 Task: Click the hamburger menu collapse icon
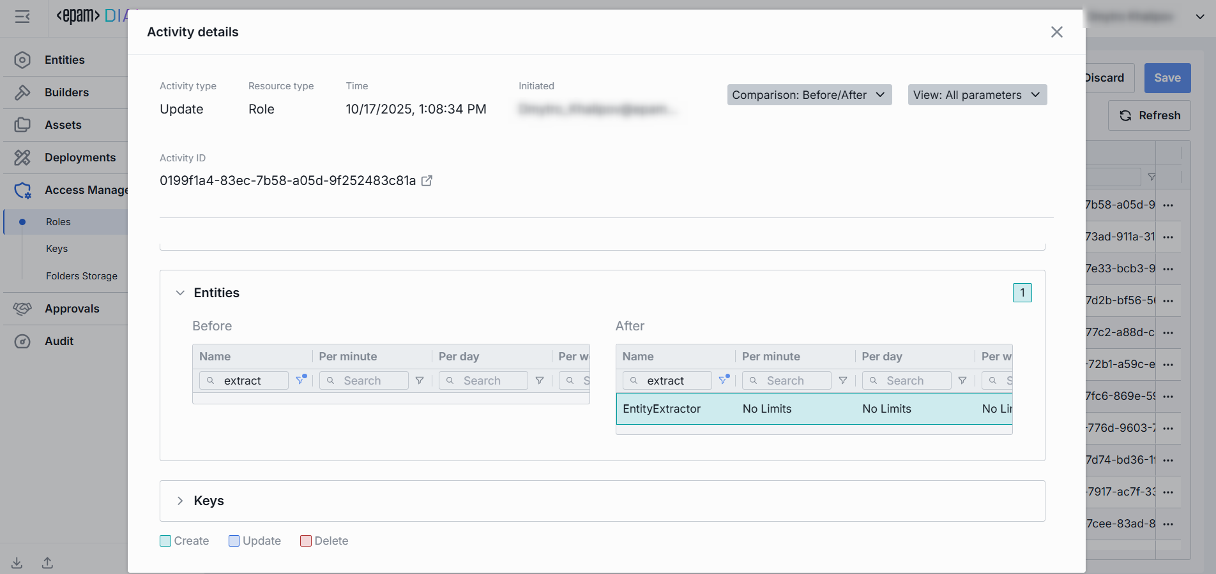22,17
